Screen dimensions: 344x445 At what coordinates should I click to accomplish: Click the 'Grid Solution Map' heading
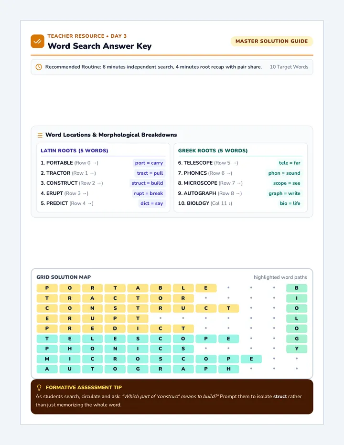pos(64,277)
